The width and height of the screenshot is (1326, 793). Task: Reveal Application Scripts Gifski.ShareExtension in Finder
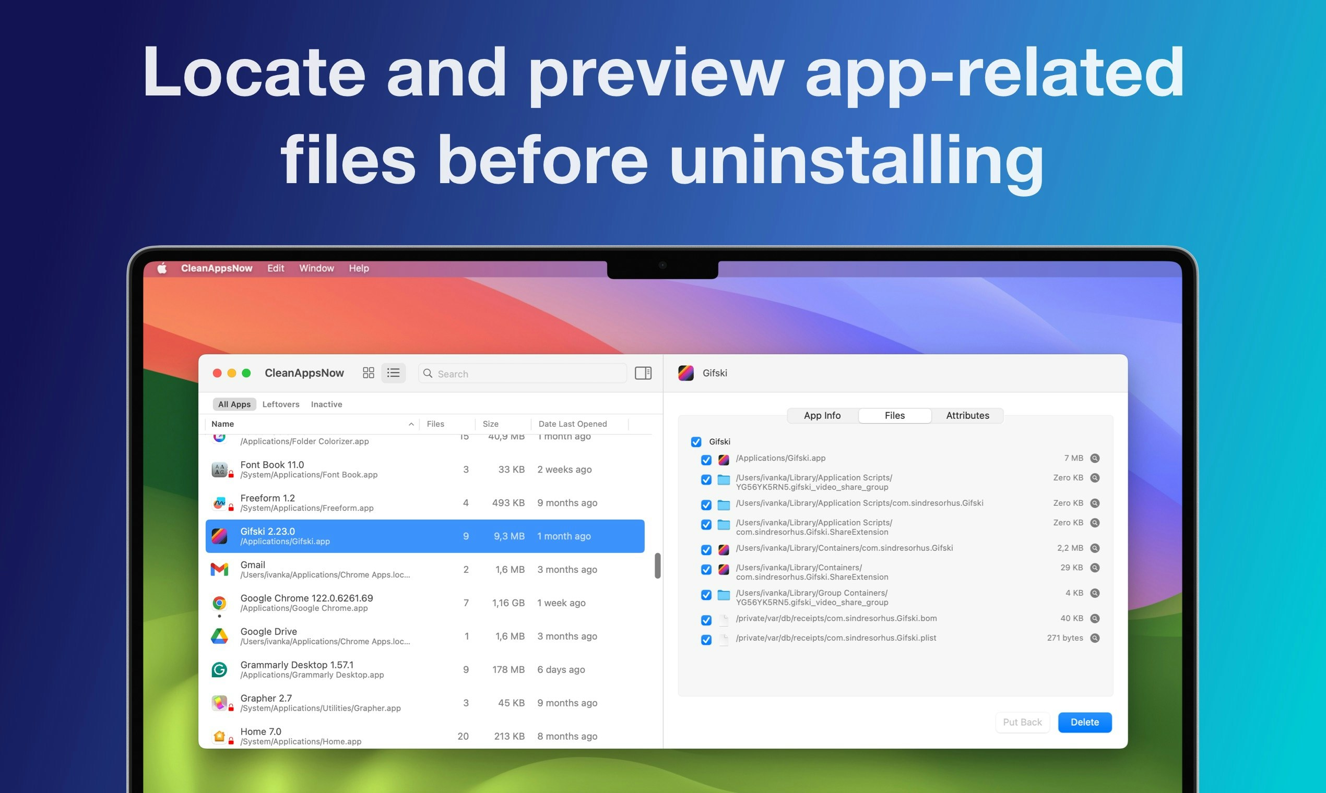tap(1095, 523)
